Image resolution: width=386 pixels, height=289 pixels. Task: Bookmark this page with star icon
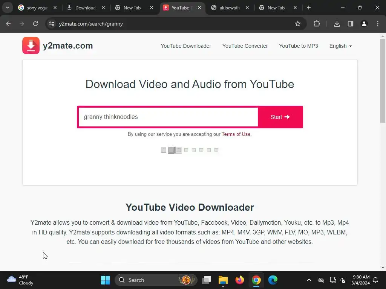point(298,24)
